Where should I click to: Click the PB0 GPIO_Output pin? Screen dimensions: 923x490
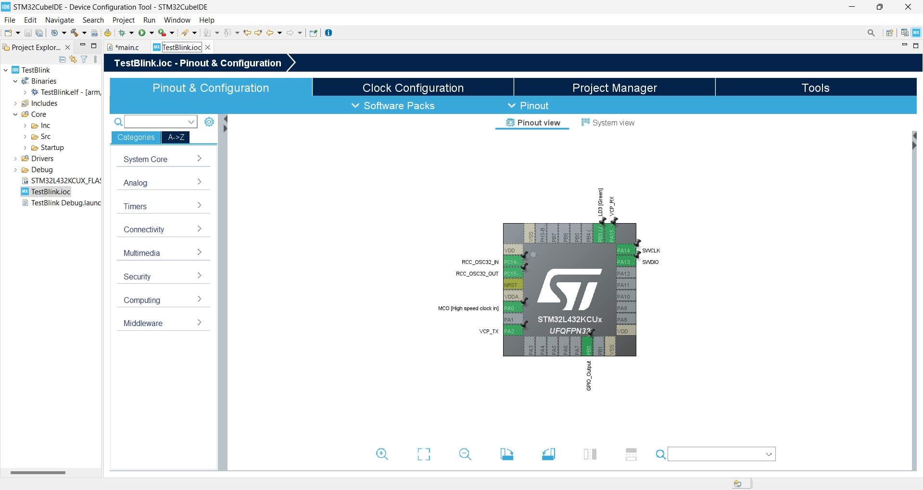588,346
